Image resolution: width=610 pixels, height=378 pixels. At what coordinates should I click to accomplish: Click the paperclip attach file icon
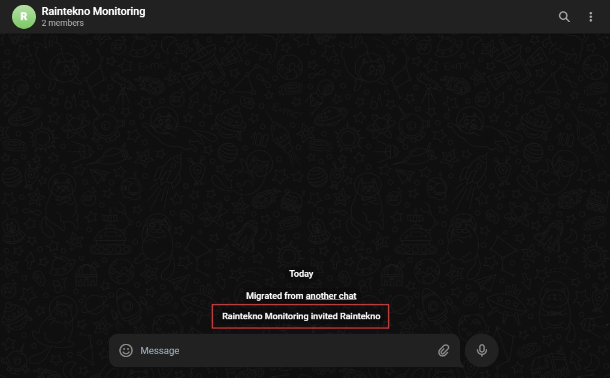pos(443,350)
